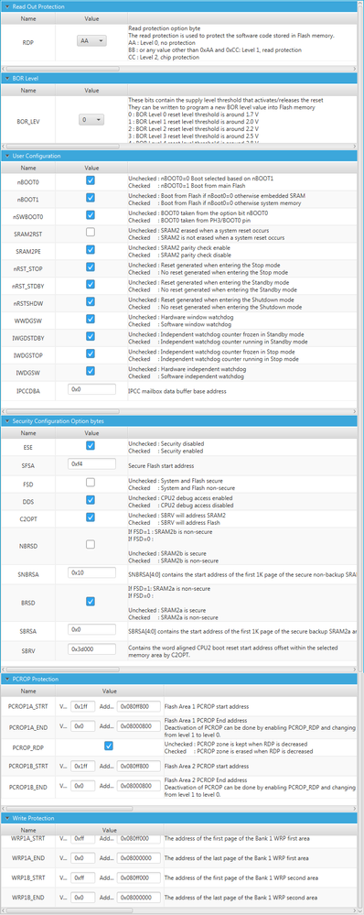Toggle the PCROP_RDP checkbox
The height and width of the screenshot is (915, 364).
pos(109,746)
